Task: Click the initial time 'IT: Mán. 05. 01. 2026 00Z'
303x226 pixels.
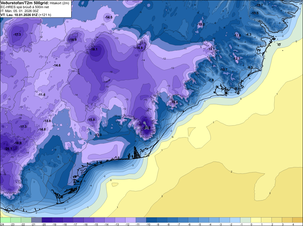Action: (19, 11)
